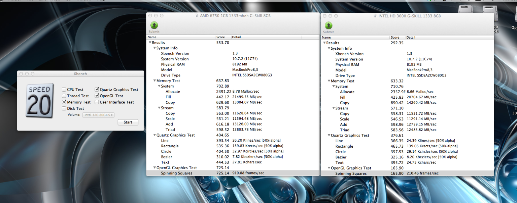This screenshot has height=203, width=517.
Task: Click the document proxy icon beside AMD 6750 title
Action: coord(197,16)
